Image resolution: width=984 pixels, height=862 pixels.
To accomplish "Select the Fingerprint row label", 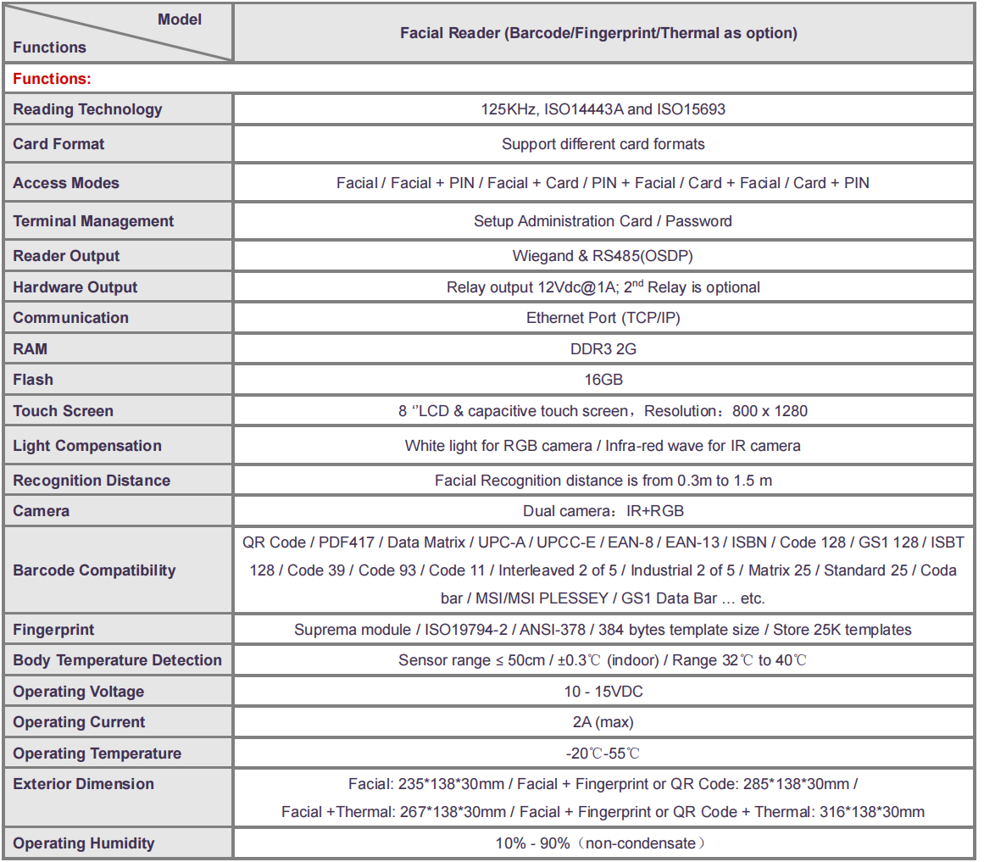I will pyautogui.click(x=53, y=630).
